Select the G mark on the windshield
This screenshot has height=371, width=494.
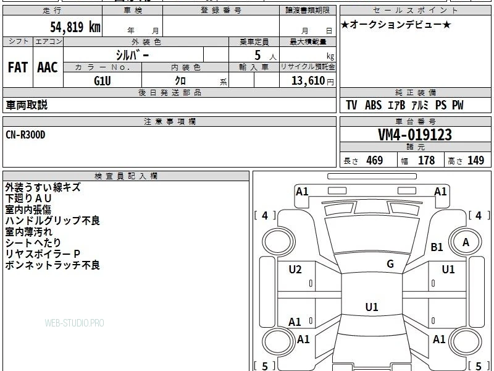click(390, 264)
